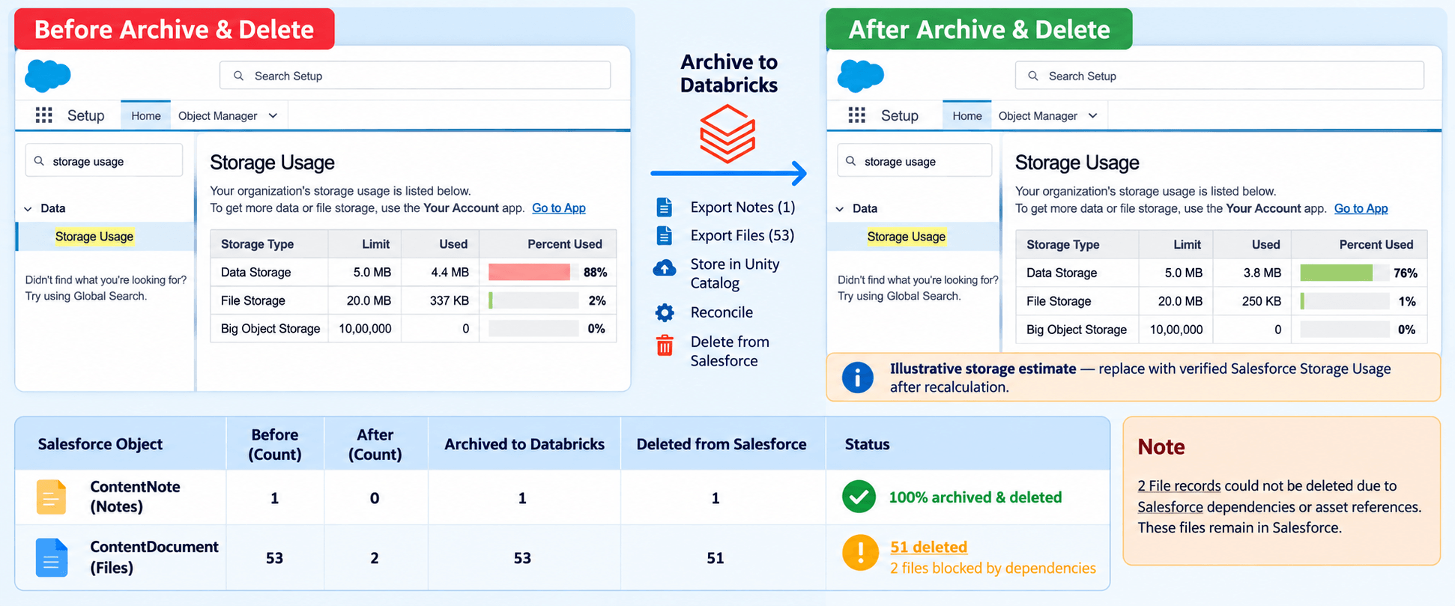Focus the Search Setup field in After panel
The height and width of the screenshot is (606, 1455).
1219,76
